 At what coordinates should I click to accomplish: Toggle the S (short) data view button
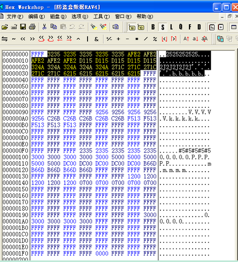163,27
